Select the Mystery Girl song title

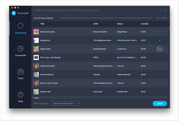pyautogui.click(x=45, y=92)
